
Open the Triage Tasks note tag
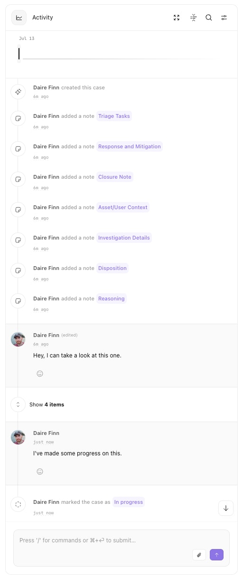coord(114,116)
